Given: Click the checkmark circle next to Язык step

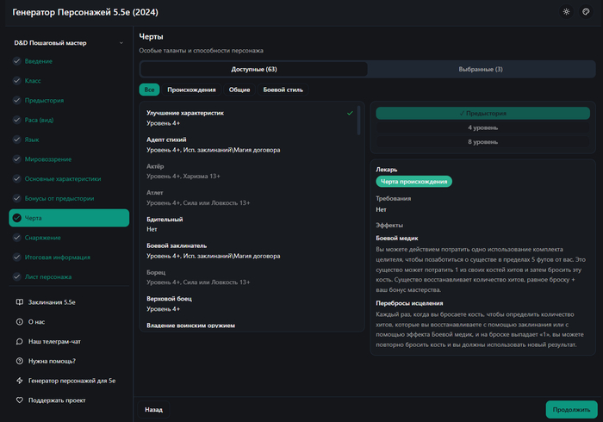Looking at the screenshot, I should coord(17,140).
